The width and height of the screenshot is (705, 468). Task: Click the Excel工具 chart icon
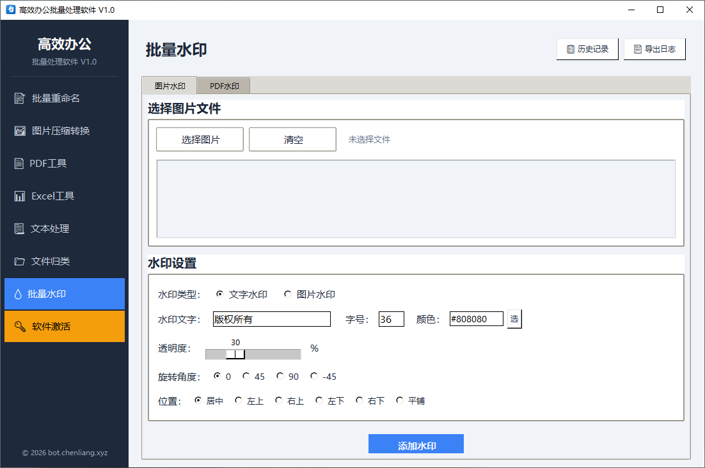pos(19,196)
